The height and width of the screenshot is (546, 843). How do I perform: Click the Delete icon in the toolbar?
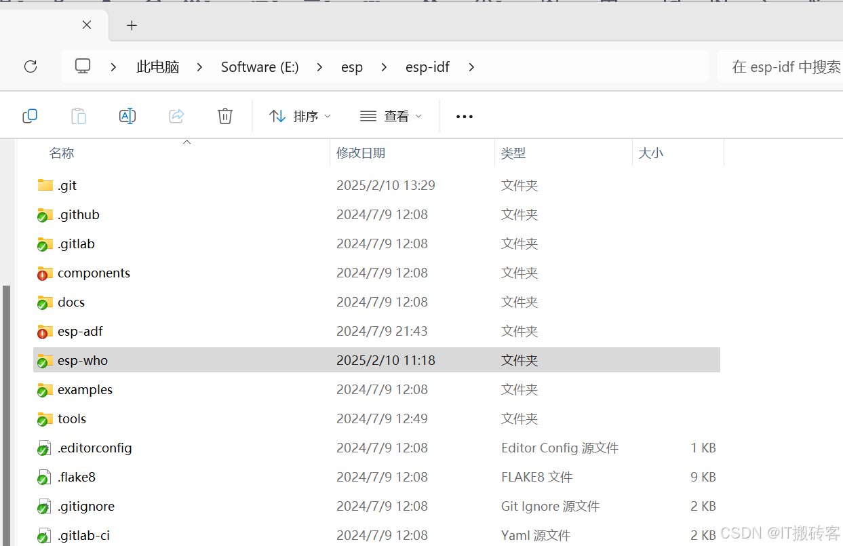(225, 115)
